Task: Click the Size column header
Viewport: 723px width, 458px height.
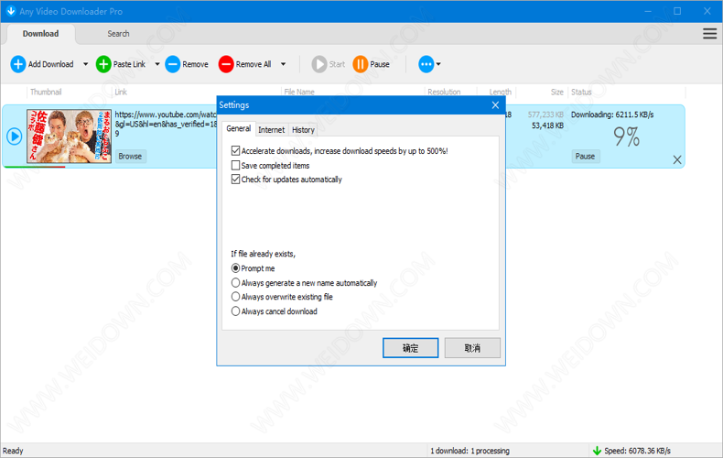Action: pos(557,92)
